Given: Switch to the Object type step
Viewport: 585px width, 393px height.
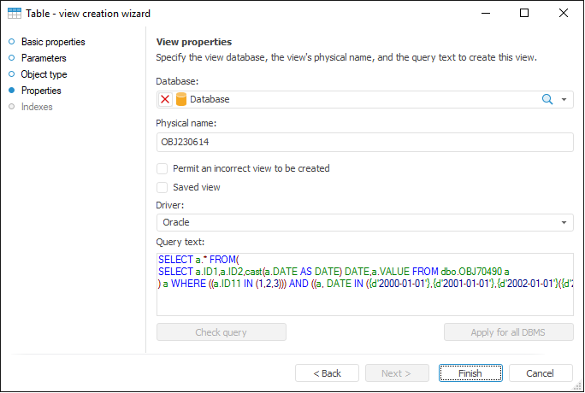Looking at the screenshot, I should click(x=44, y=74).
